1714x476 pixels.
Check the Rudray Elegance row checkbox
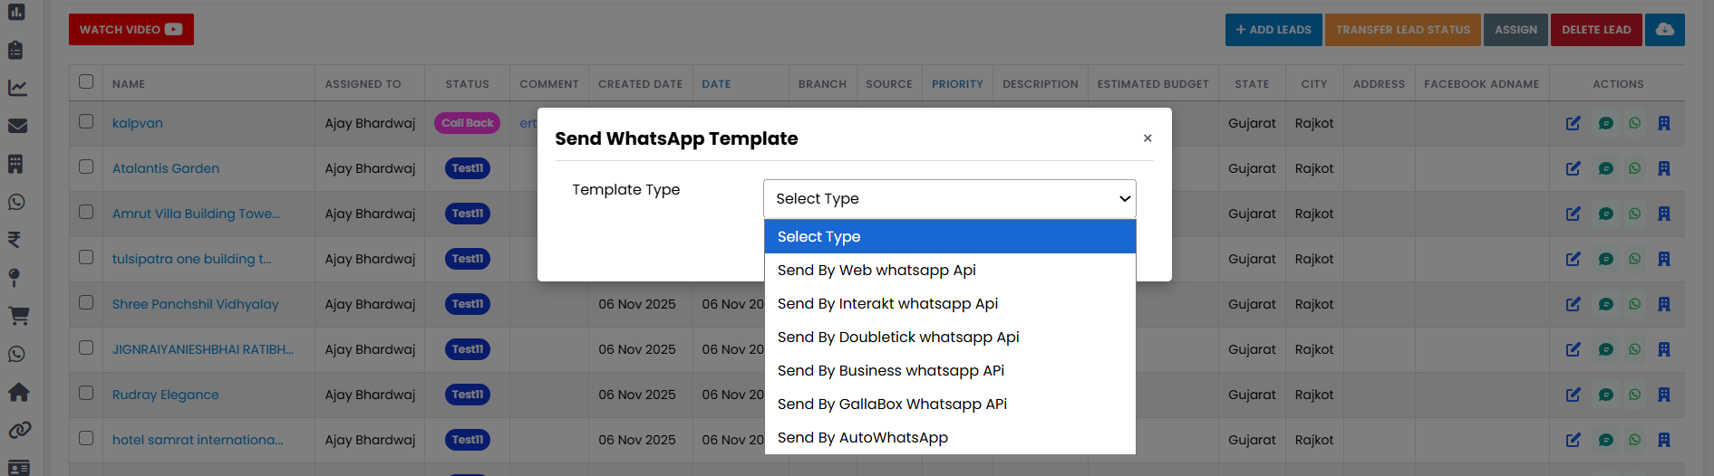[86, 393]
